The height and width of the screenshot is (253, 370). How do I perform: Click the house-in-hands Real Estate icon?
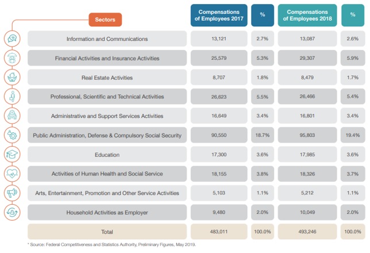click(12, 77)
